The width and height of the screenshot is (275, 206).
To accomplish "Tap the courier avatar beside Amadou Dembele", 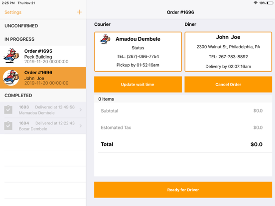I will pyautogui.click(x=105, y=39).
